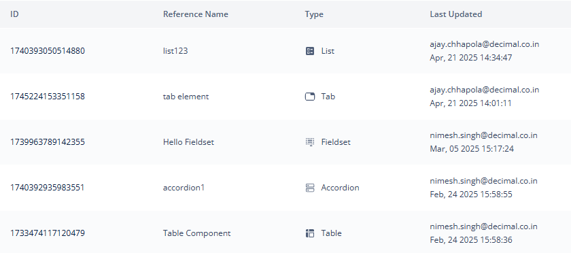The height and width of the screenshot is (253, 571).
Task: Click the Fieldset type icon
Action: (x=309, y=142)
